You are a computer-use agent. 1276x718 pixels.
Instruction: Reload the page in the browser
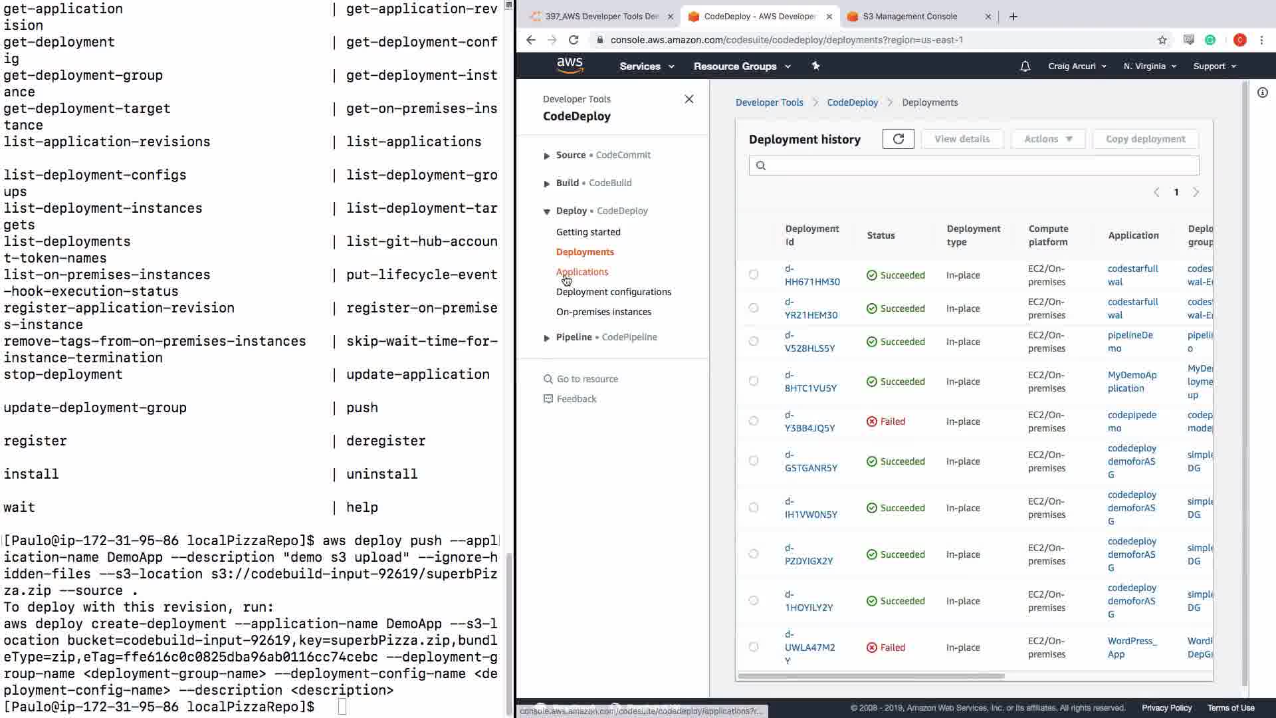coord(574,40)
